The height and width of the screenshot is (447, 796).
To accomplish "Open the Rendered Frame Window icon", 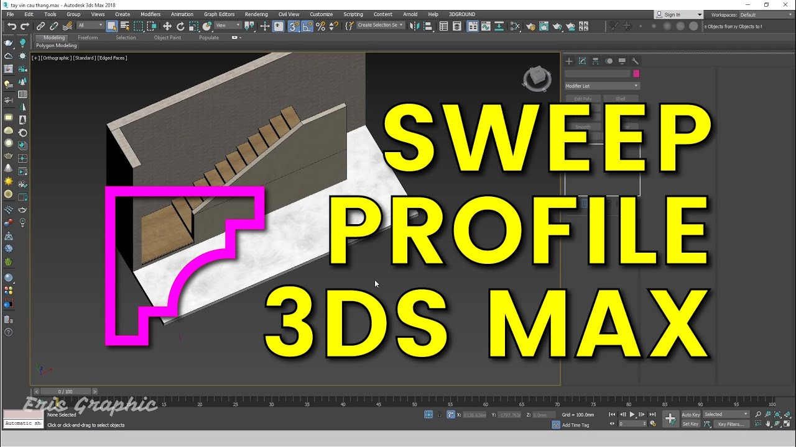I will (x=544, y=26).
